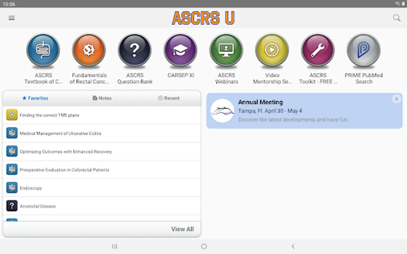Open the 'Endoscopy' favorite entry

(102, 188)
